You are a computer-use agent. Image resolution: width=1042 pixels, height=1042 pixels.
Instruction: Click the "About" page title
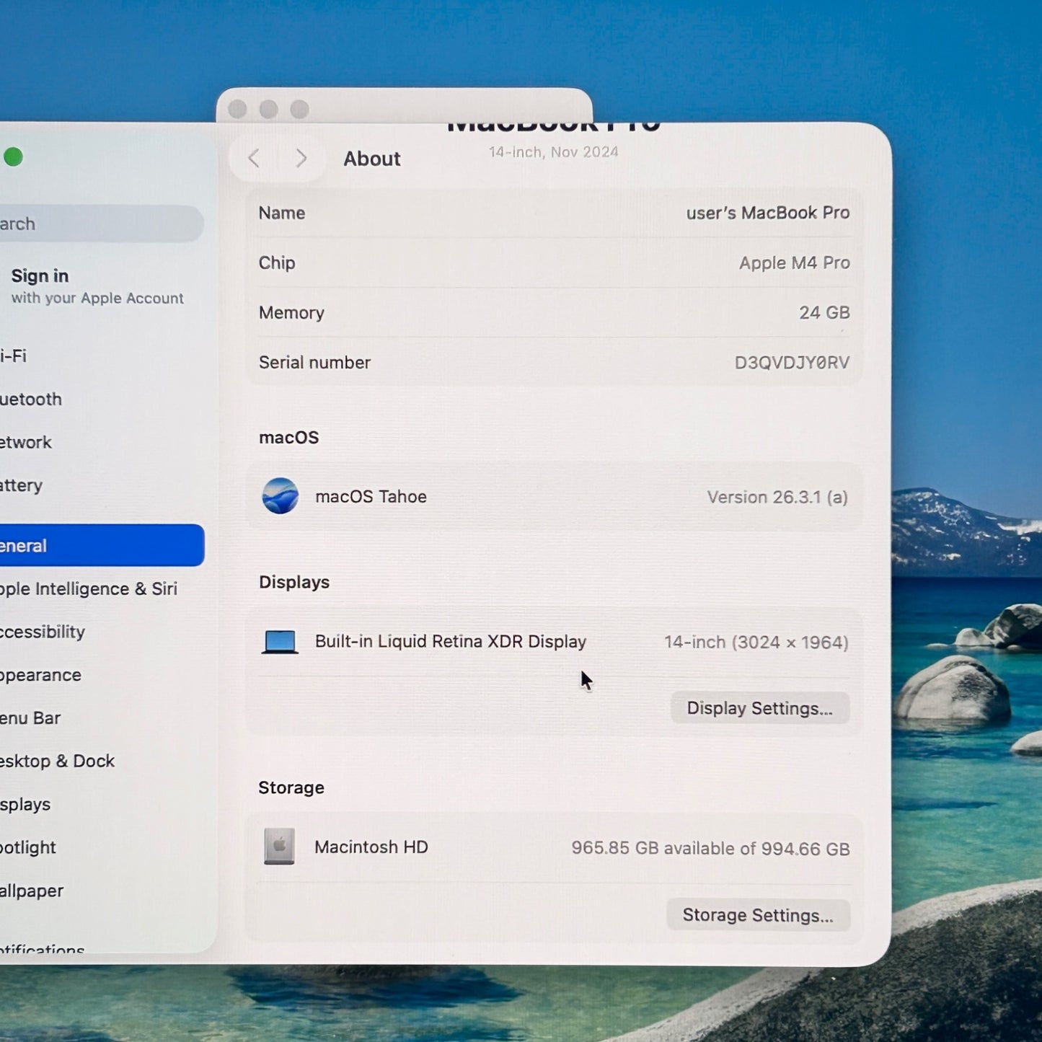coord(372,159)
